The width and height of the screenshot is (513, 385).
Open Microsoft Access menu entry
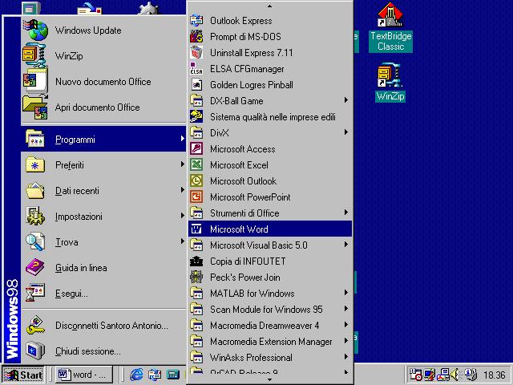coord(270,148)
